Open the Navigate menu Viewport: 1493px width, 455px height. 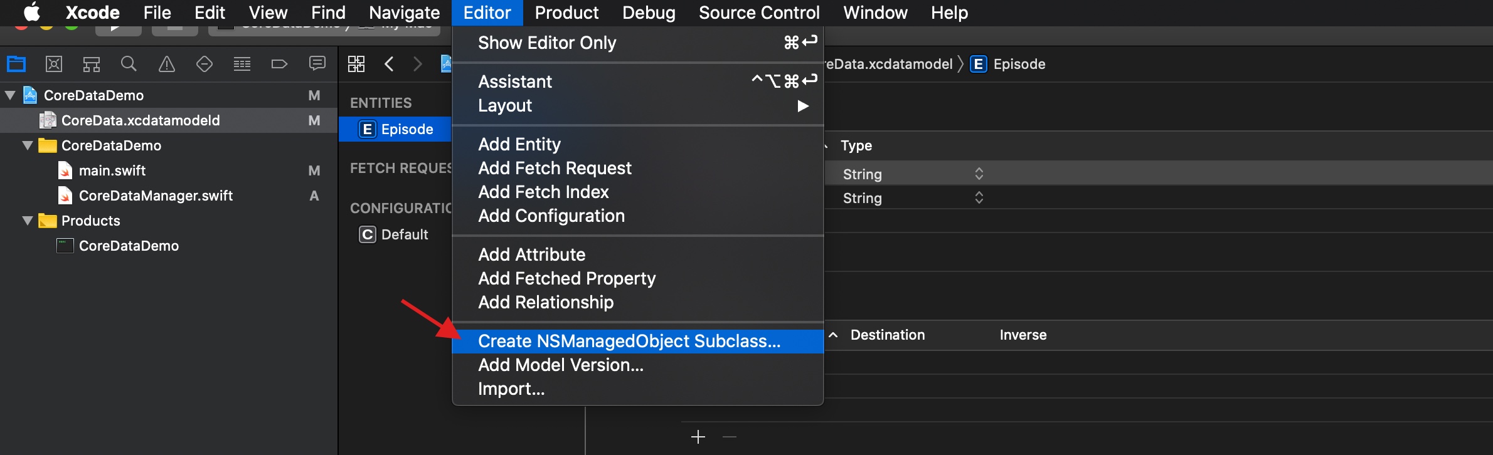pos(405,13)
